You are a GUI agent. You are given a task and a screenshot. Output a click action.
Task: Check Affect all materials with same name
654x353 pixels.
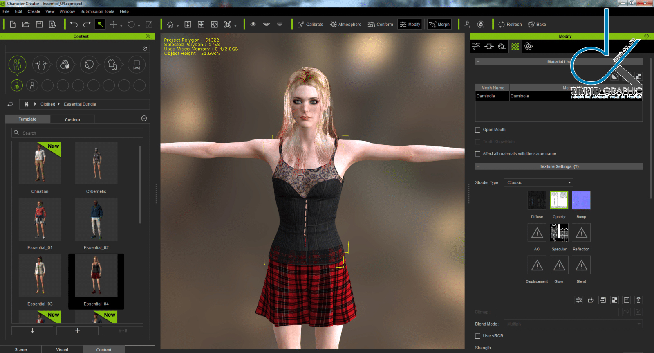click(477, 154)
